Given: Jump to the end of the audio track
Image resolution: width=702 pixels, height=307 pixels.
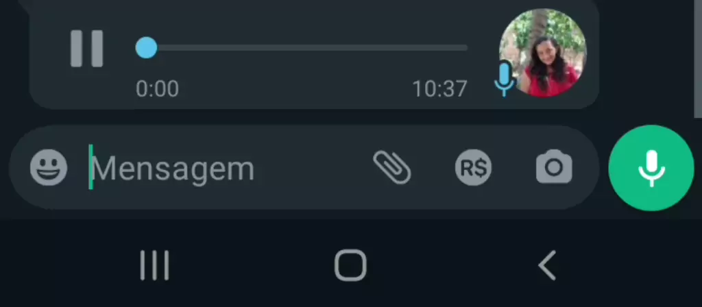Looking at the screenshot, I should tap(465, 48).
